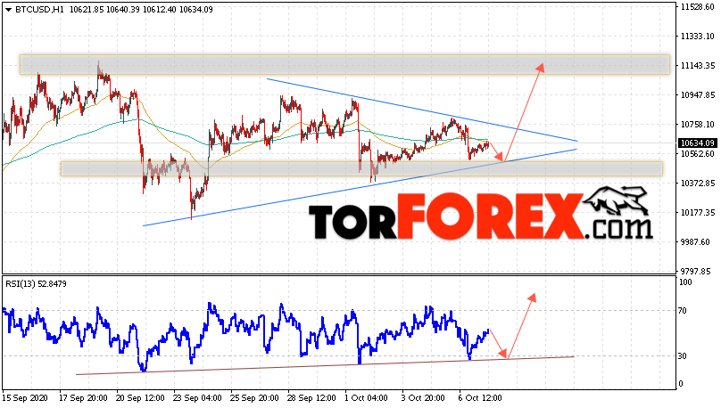Click RSI scale level 30
721x408 pixels.
pyautogui.click(x=683, y=356)
